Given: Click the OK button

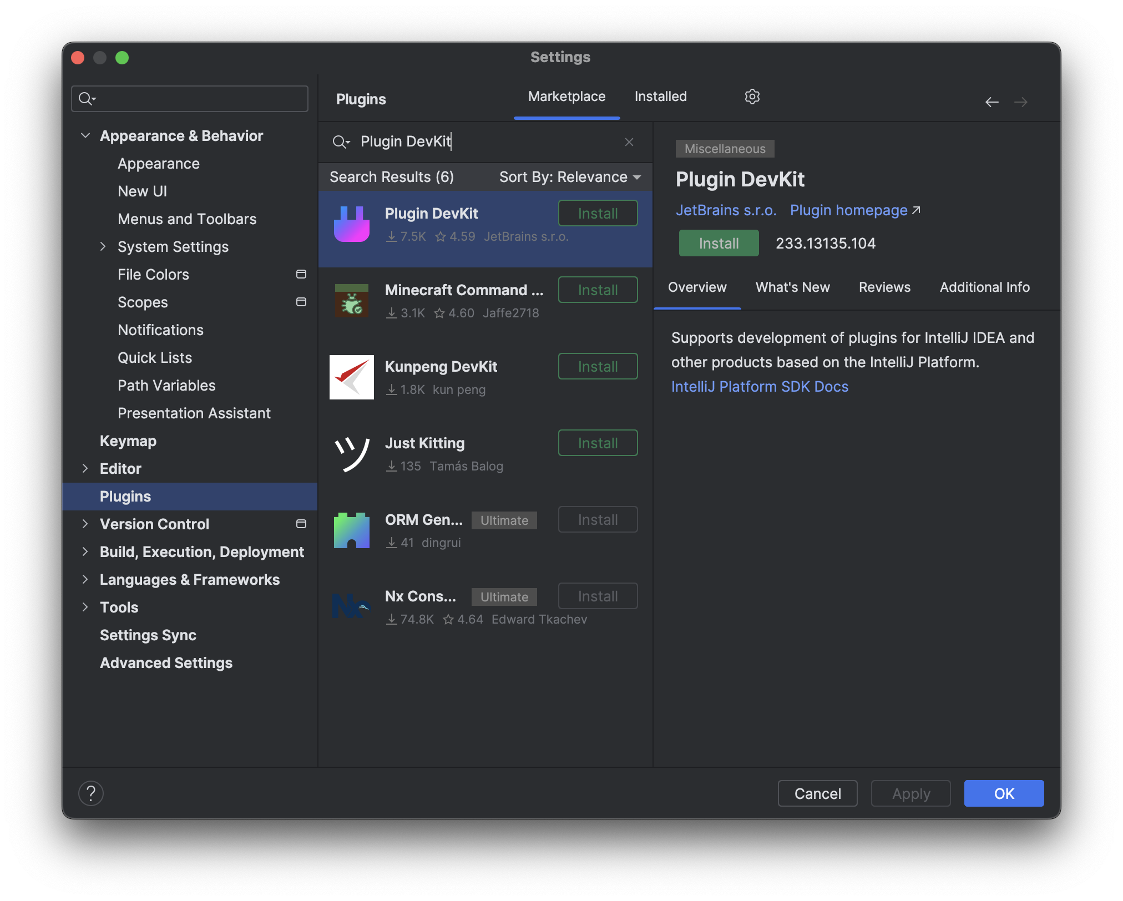Looking at the screenshot, I should pyautogui.click(x=1004, y=794).
